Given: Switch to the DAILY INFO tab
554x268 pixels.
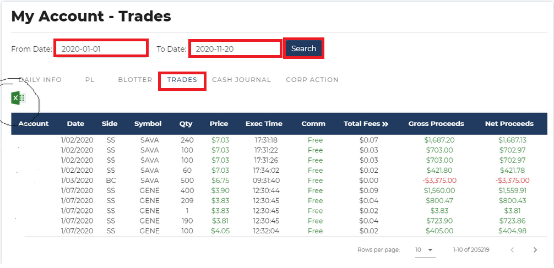Looking at the screenshot, I should click(40, 80).
